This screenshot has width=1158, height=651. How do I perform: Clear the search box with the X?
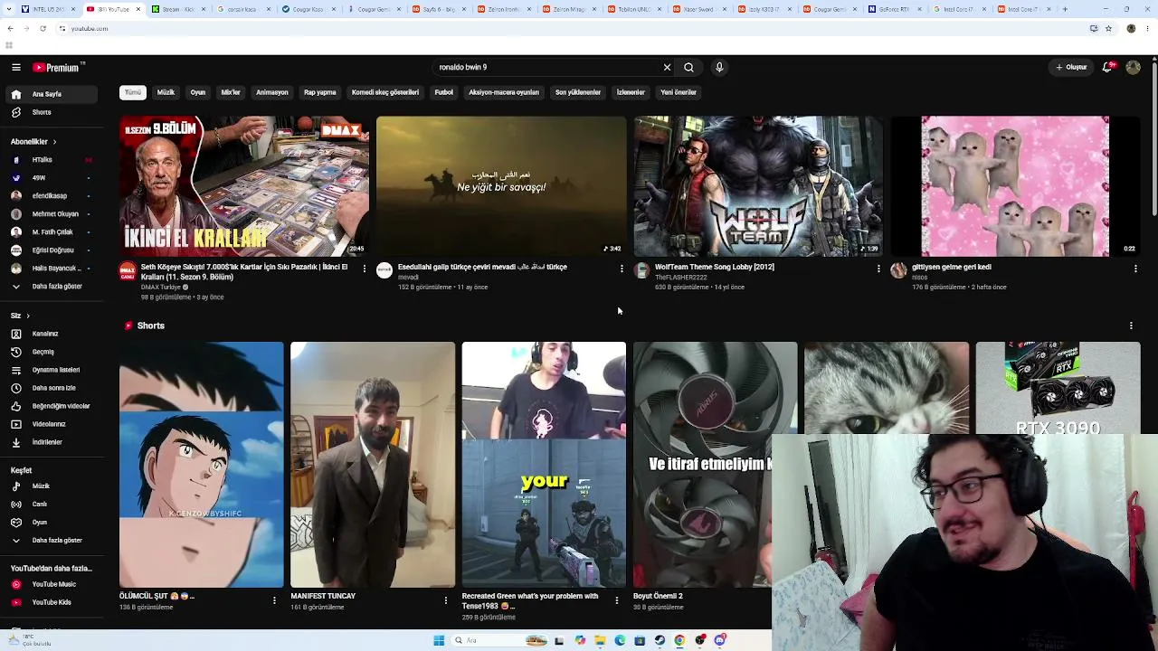667,67
